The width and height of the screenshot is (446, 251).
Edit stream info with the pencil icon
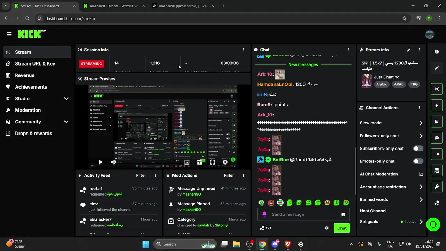point(409,50)
